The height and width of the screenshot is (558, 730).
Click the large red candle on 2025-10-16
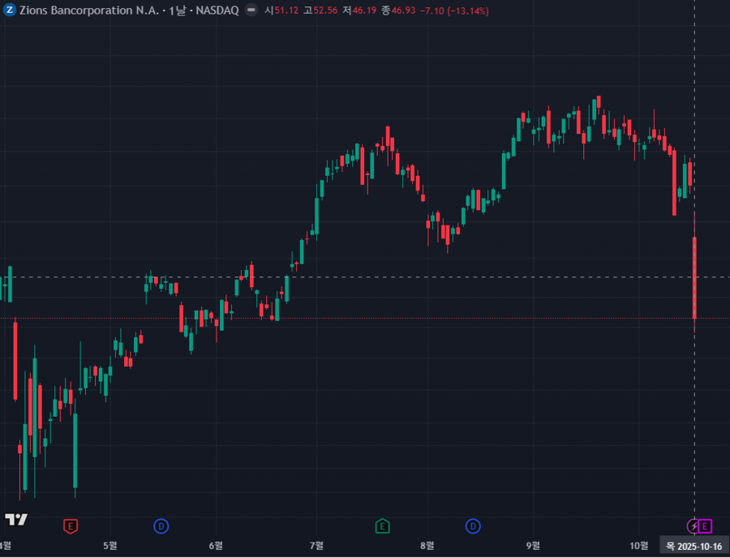[x=695, y=276]
